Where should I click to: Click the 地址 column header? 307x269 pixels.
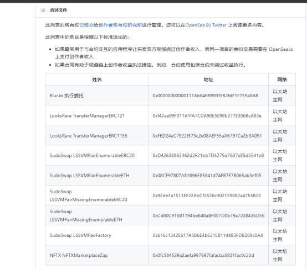click(208, 80)
